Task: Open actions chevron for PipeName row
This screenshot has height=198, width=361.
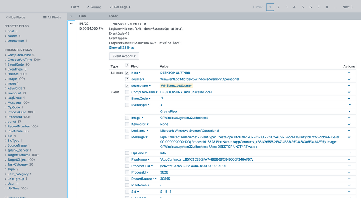Action: pyautogui.click(x=349, y=159)
